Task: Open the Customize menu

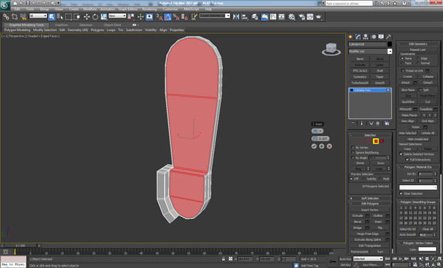Action: (x=170, y=9)
